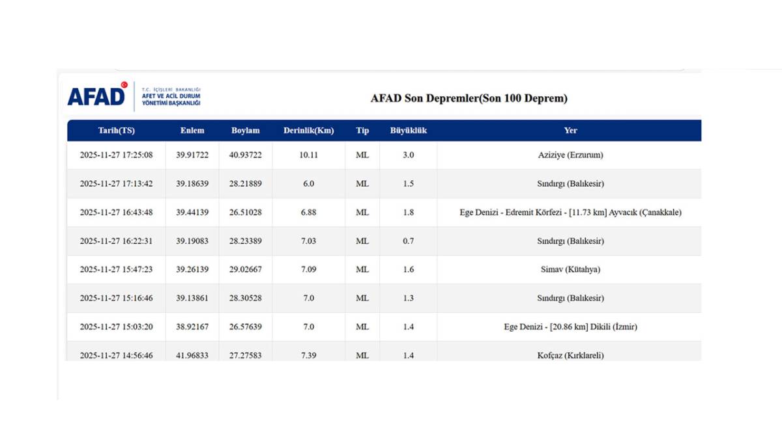Screen dimensions: 782x439
Task: Sort by the Tarih(TS) column header
Action: click(x=116, y=131)
